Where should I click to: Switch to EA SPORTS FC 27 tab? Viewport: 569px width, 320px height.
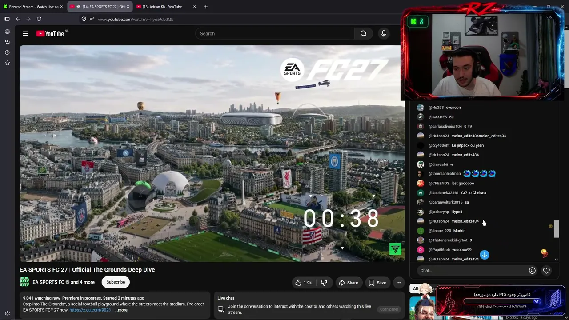click(100, 7)
